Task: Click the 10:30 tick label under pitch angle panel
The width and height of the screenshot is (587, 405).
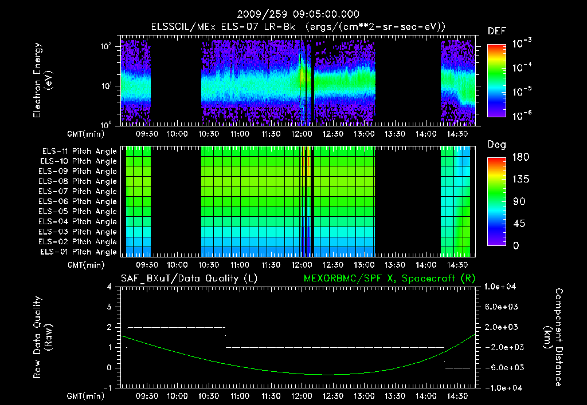Action: coord(209,265)
